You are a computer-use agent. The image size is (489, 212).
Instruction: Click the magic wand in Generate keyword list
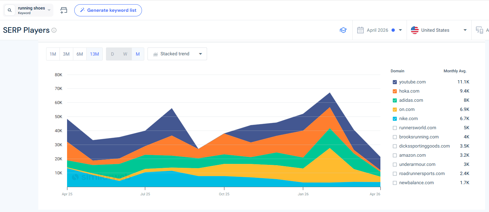tap(82, 10)
